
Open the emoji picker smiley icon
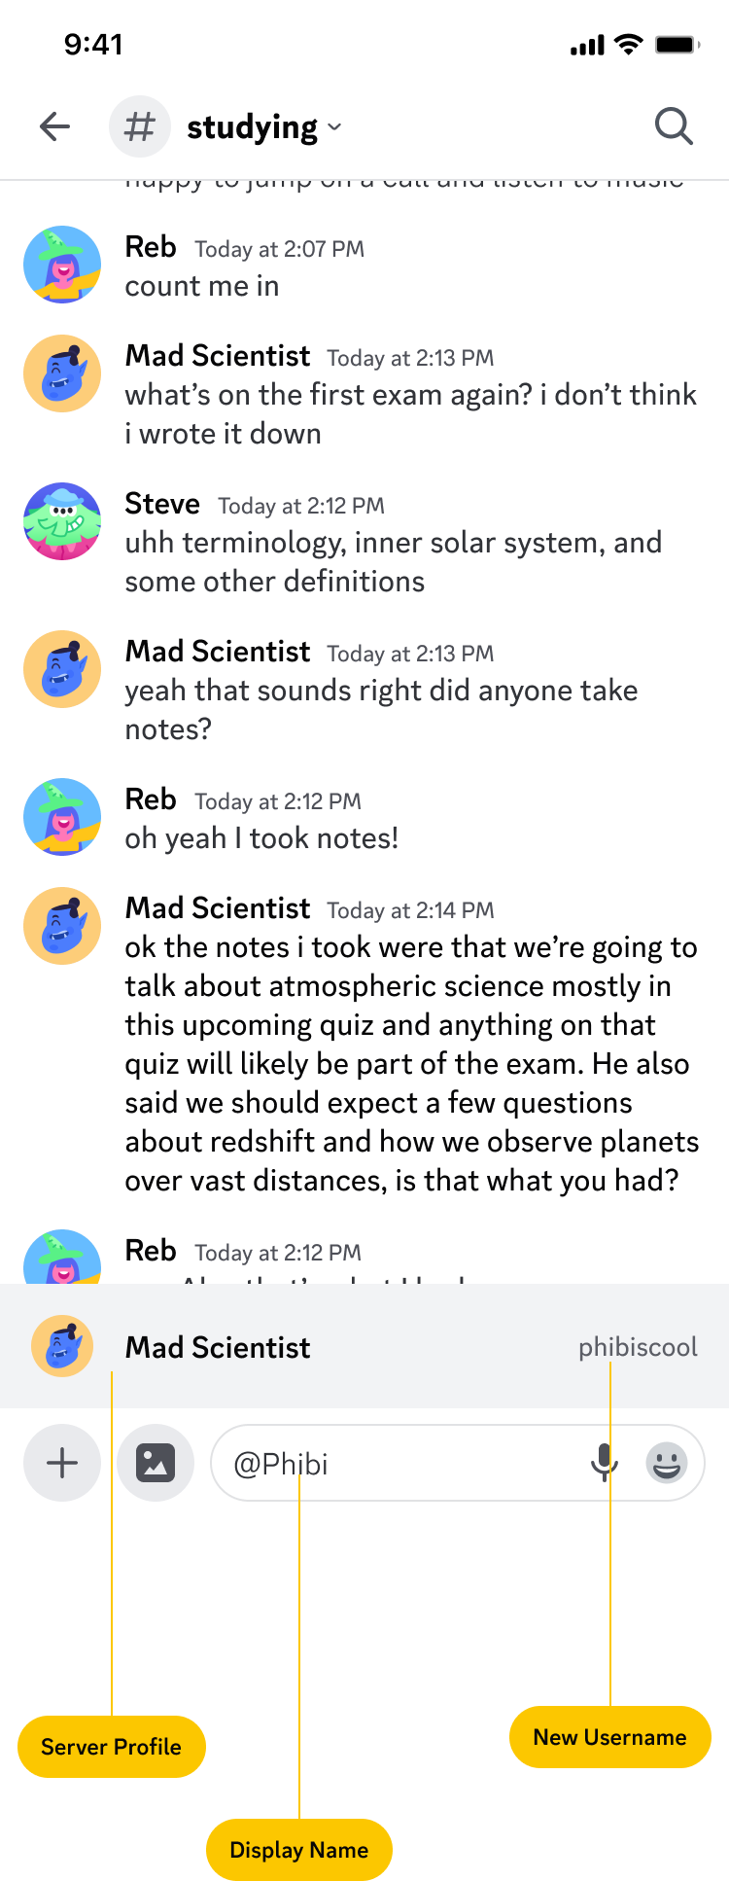tap(667, 1463)
